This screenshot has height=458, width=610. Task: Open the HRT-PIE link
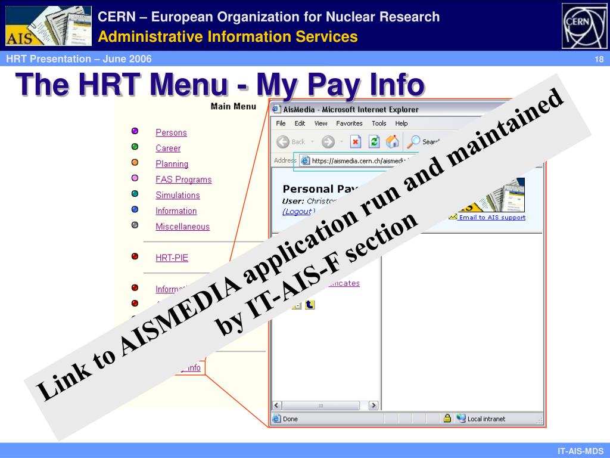pyautogui.click(x=172, y=258)
